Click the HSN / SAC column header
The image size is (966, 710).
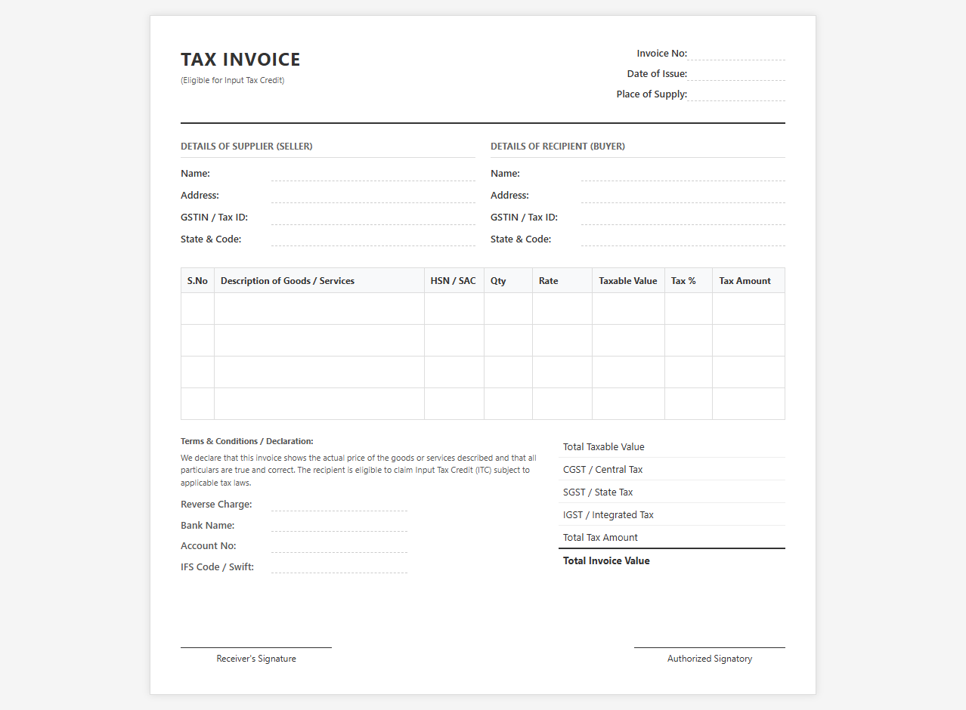[x=454, y=281]
